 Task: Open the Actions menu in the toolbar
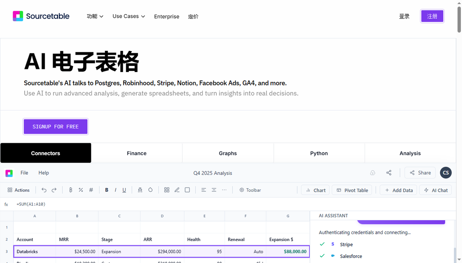pyautogui.click(x=18, y=190)
